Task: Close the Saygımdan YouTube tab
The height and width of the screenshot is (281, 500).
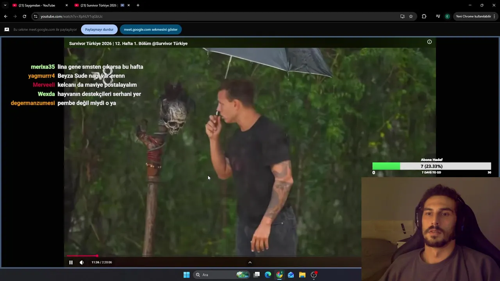Action: (x=66, y=5)
